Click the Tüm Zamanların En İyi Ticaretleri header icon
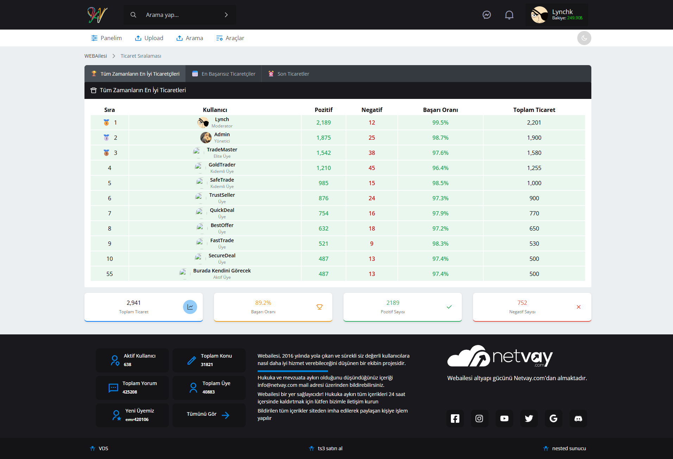The width and height of the screenshot is (673, 459). coord(93,90)
